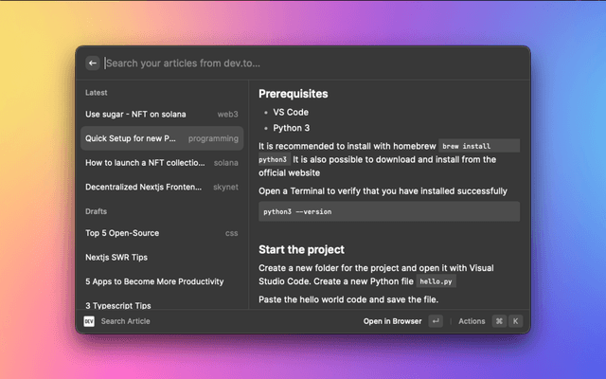The image size is (606, 379).
Task: Click the 'python3 --version' code block
Action: [x=389, y=211]
